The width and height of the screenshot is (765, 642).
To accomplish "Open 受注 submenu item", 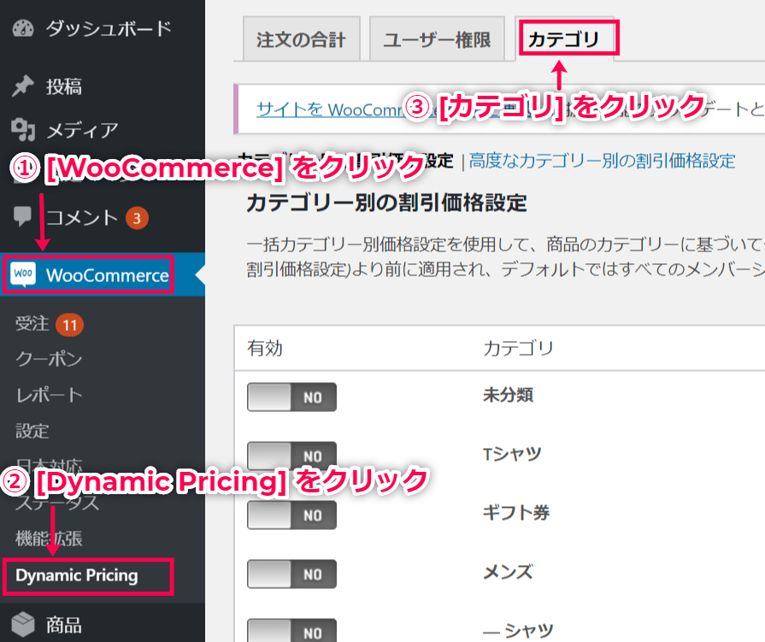I will pyautogui.click(x=32, y=323).
